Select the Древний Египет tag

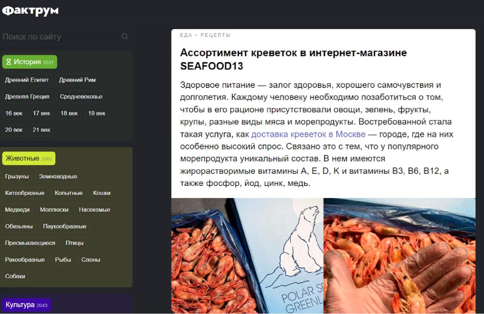pyautogui.click(x=27, y=80)
